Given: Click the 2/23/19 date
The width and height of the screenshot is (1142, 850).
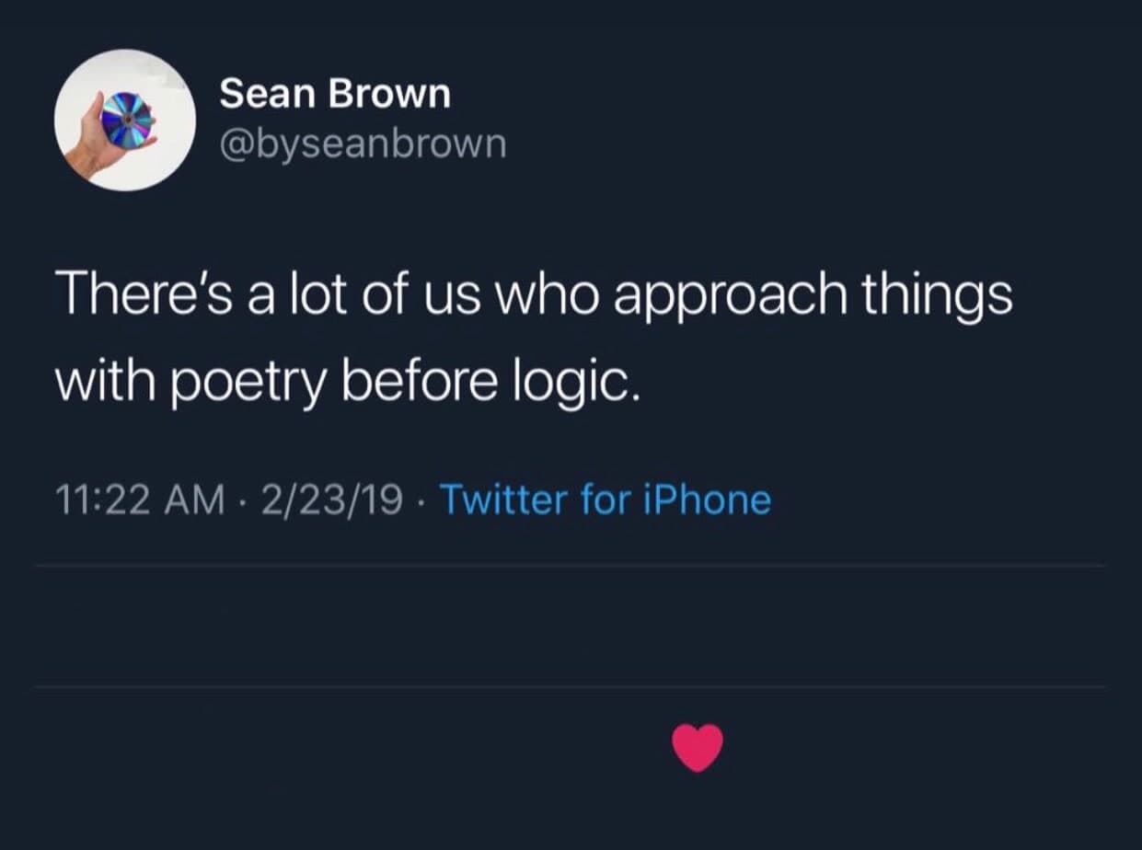Looking at the screenshot, I should click(332, 500).
